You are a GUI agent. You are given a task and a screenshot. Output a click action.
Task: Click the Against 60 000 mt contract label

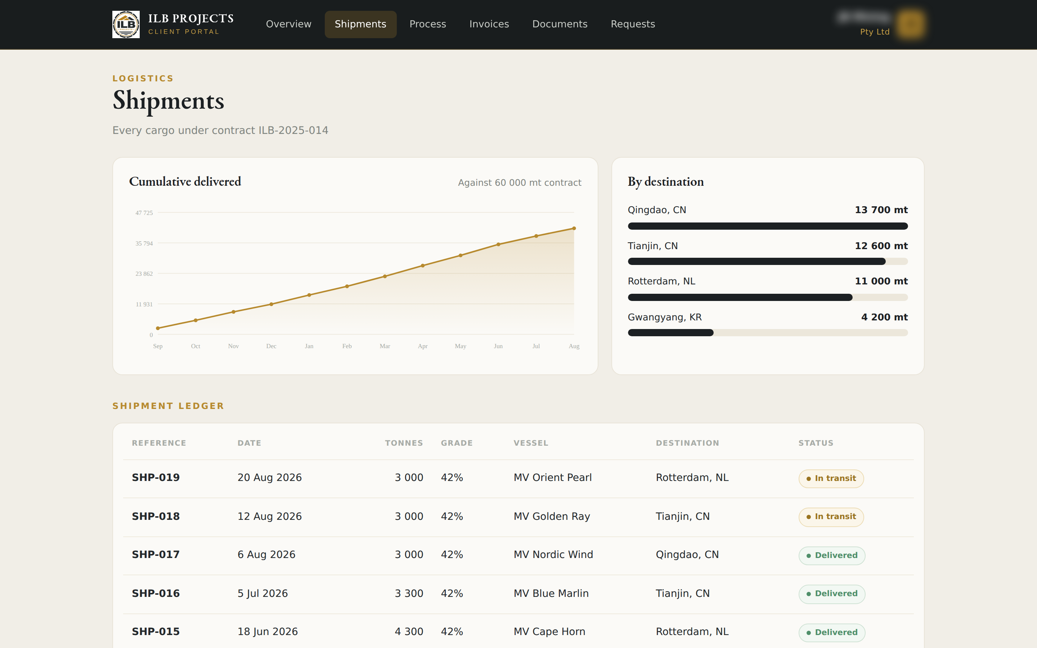(519, 183)
